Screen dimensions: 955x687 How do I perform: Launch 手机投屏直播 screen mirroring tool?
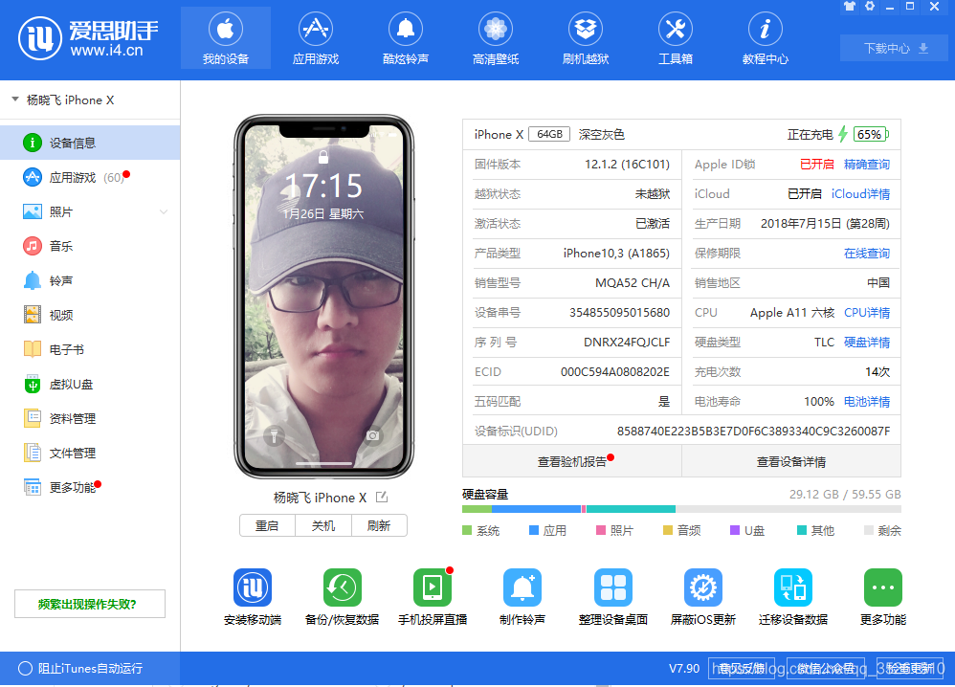click(x=433, y=587)
